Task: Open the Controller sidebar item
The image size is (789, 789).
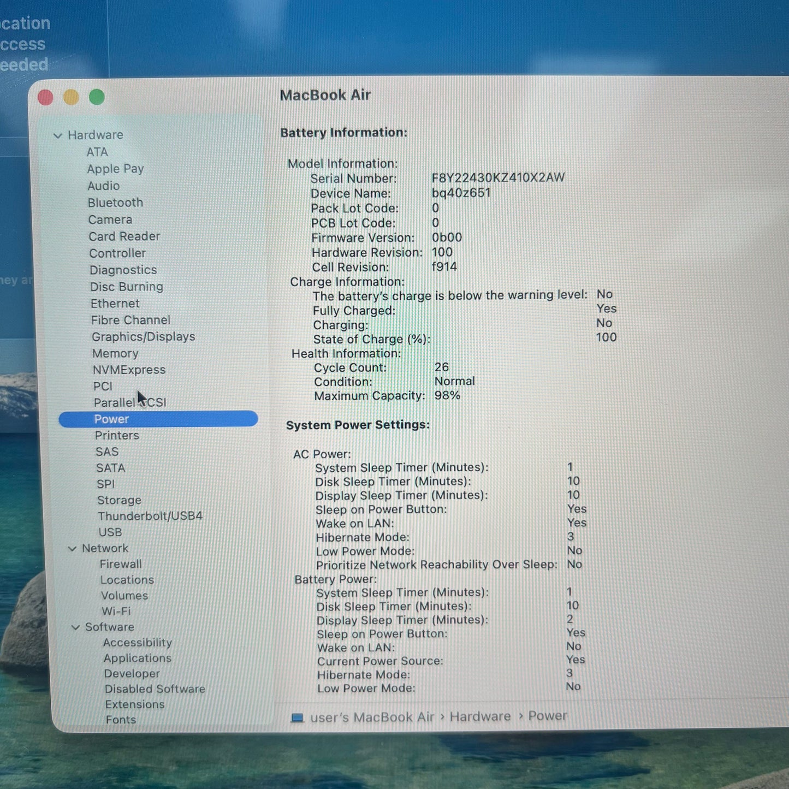Action: (117, 253)
